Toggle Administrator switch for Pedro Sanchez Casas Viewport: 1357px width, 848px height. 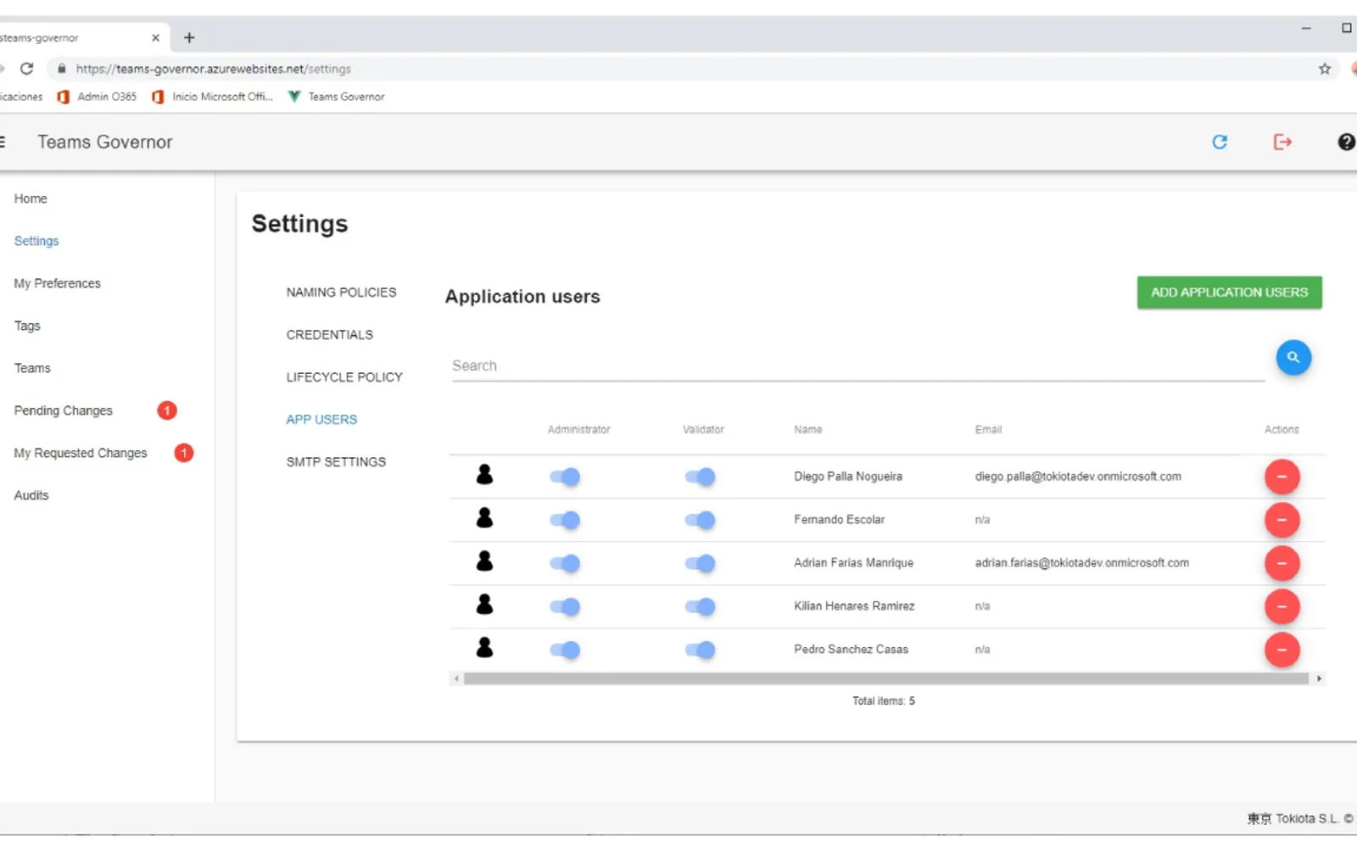click(565, 650)
